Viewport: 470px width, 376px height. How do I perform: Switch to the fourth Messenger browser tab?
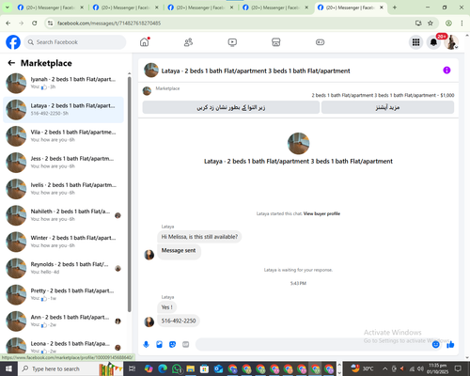tap(275, 8)
